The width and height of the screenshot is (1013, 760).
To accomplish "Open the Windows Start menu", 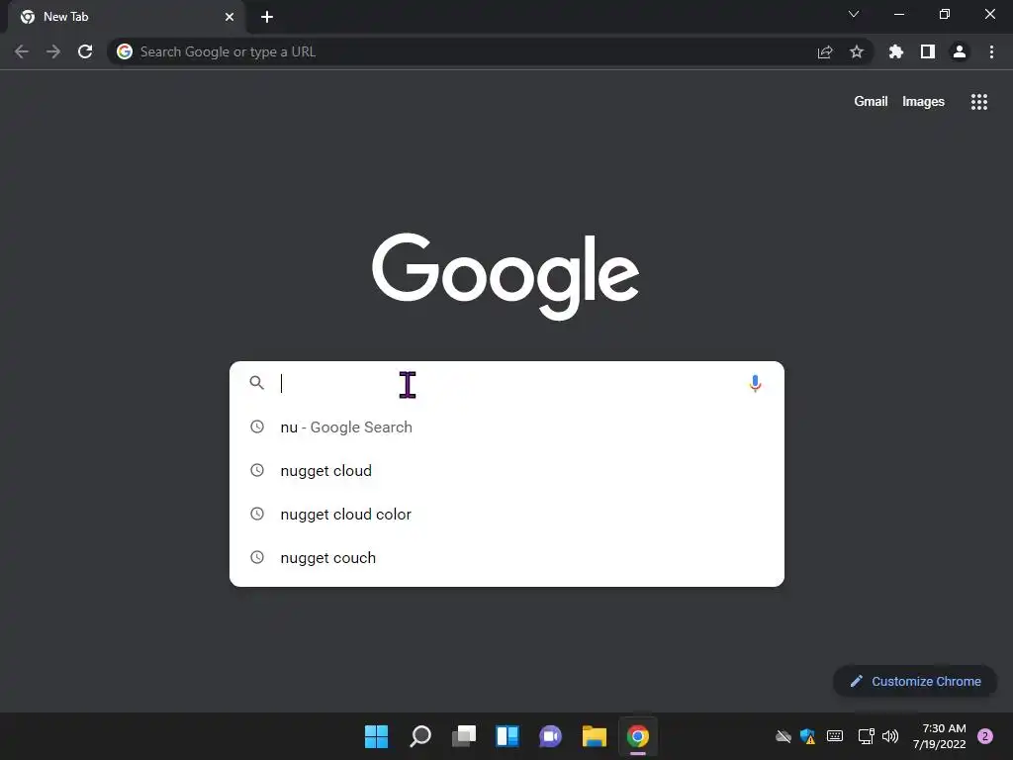I will 376,736.
